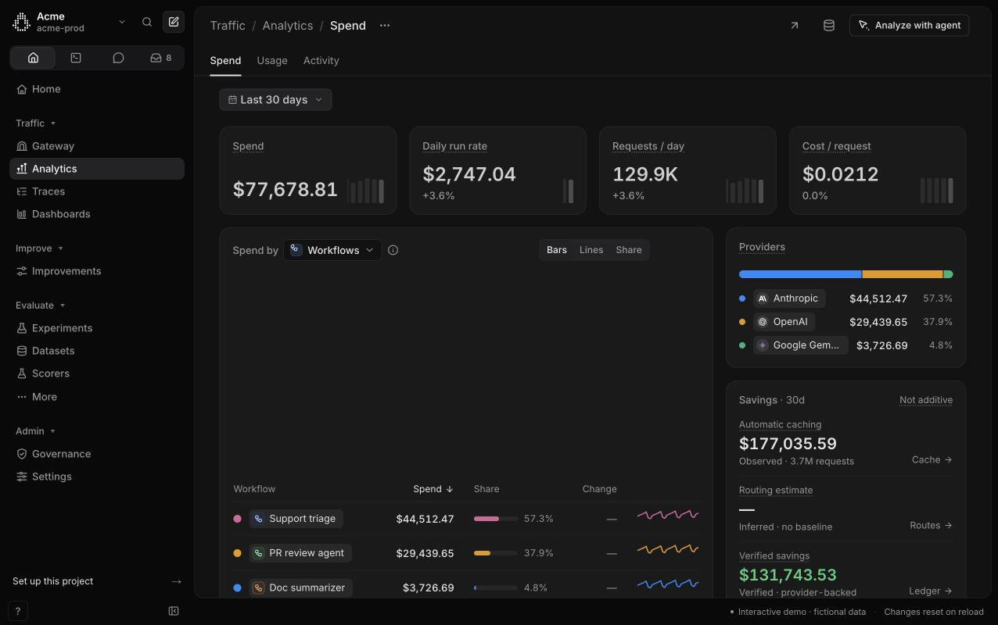
Task: Select the home icon tab in sidebar switcher
Action: (x=33, y=58)
